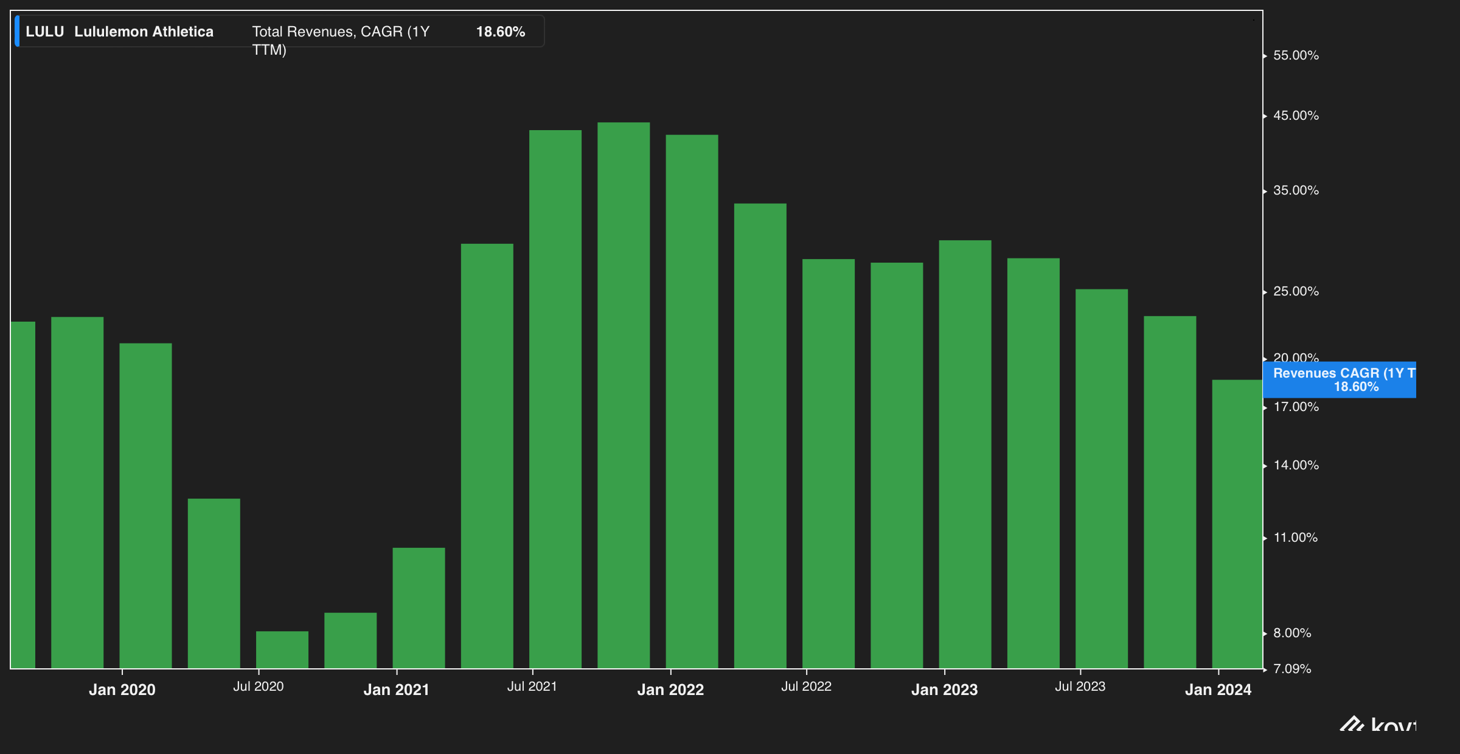Click the Total Revenues, CAGR (1Y TTM) label
This screenshot has width=1460, height=754.
[341, 40]
